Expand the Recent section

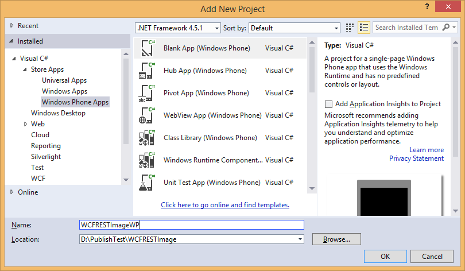click(x=11, y=25)
